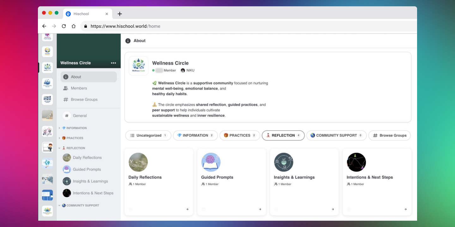Select the PRACTICES category tab

click(x=240, y=136)
